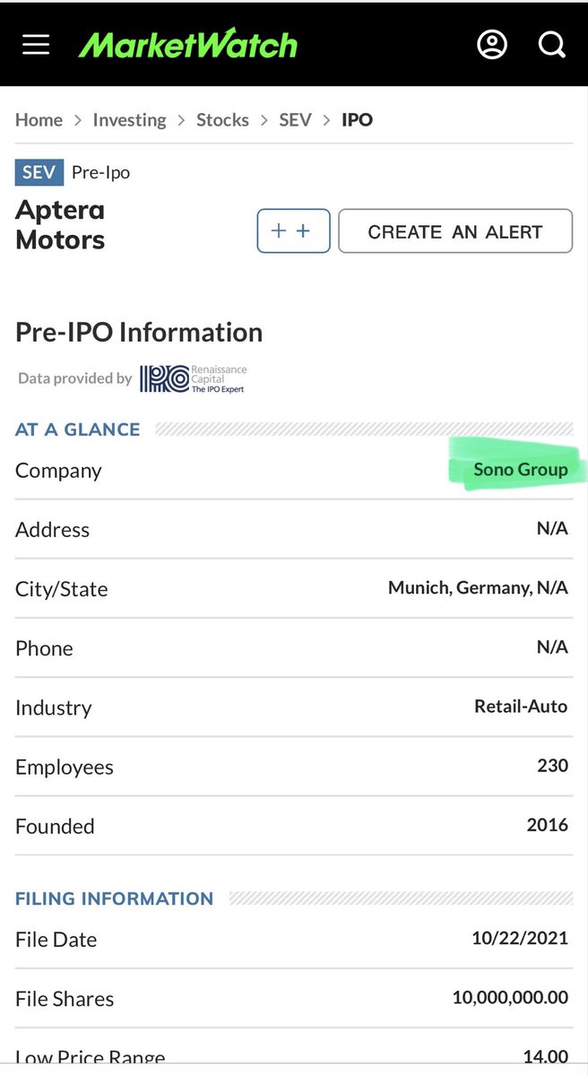Viewport: 588px width, 1076px height.
Task: Add Aptera Motors to watchlist (++)
Action: click(x=293, y=231)
